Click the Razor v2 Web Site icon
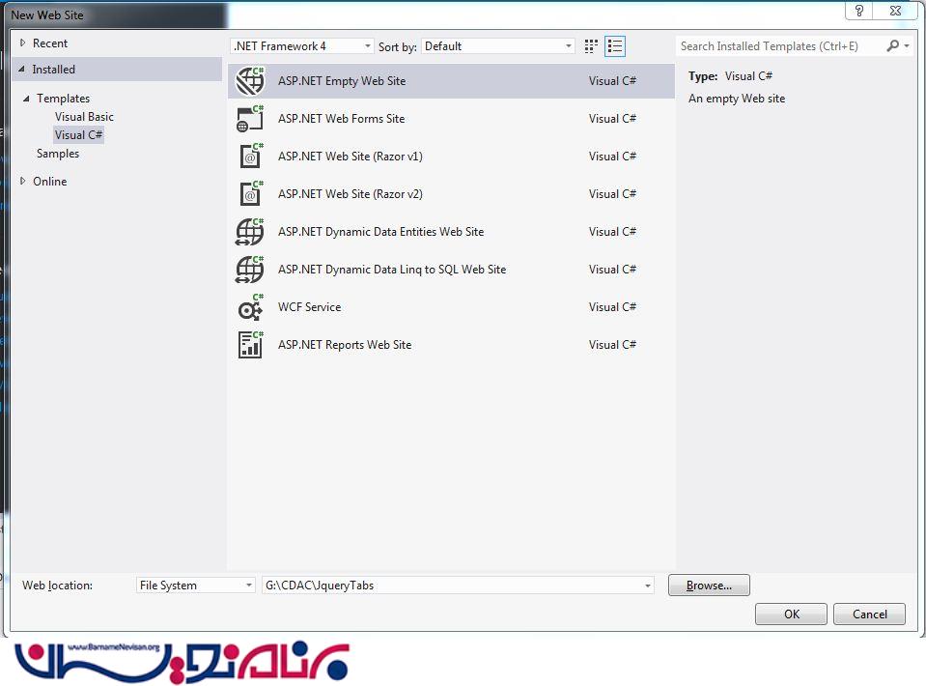The image size is (926, 686). [250, 194]
